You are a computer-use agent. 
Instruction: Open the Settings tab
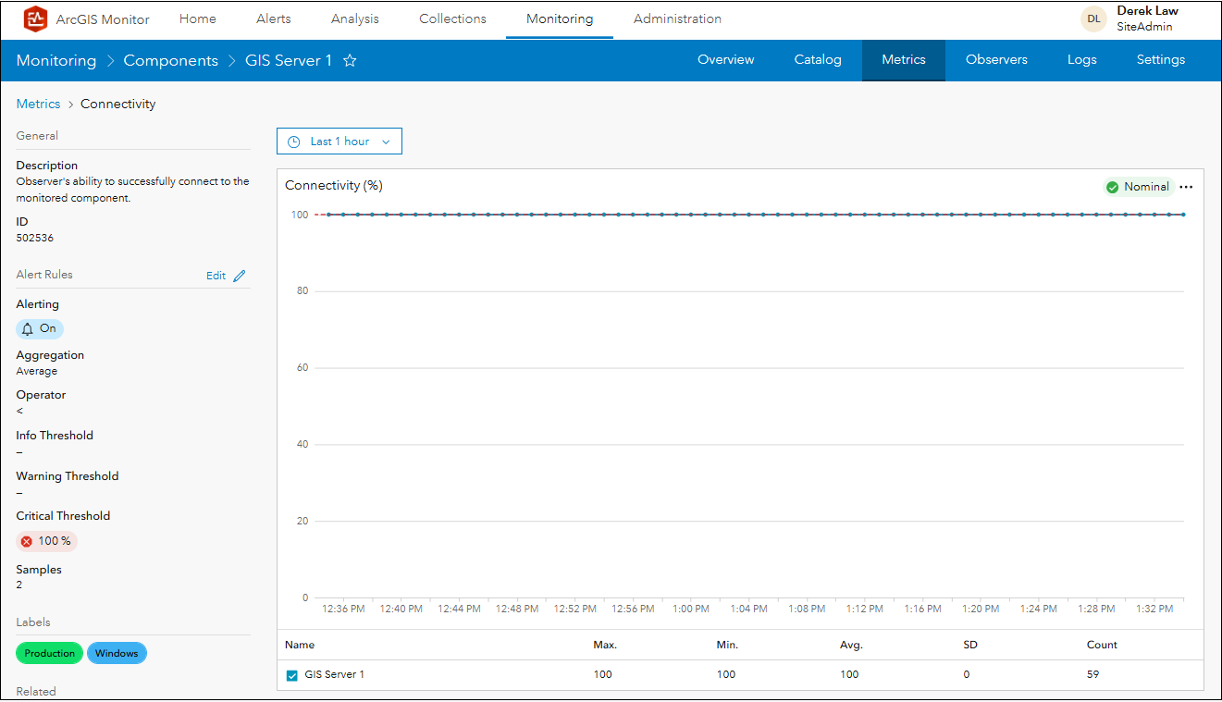coord(1161,60)
